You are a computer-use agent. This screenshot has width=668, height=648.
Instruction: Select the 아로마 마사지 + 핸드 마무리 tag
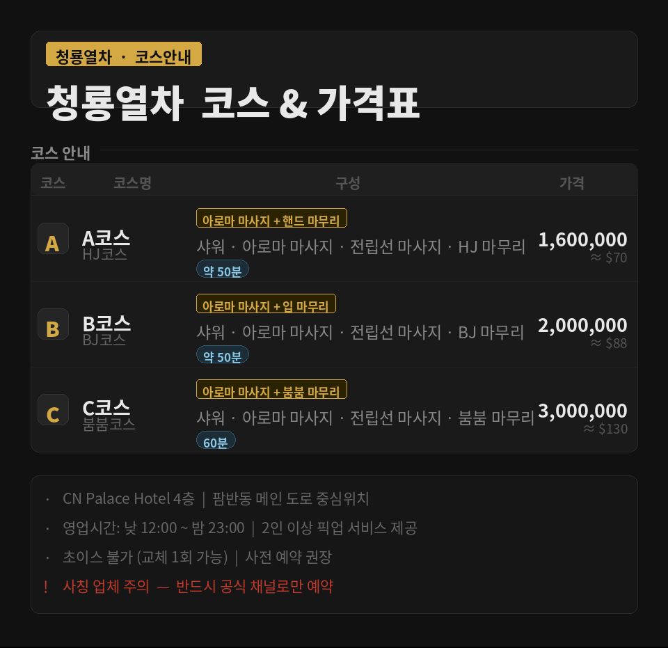click(x=271, y=219)
